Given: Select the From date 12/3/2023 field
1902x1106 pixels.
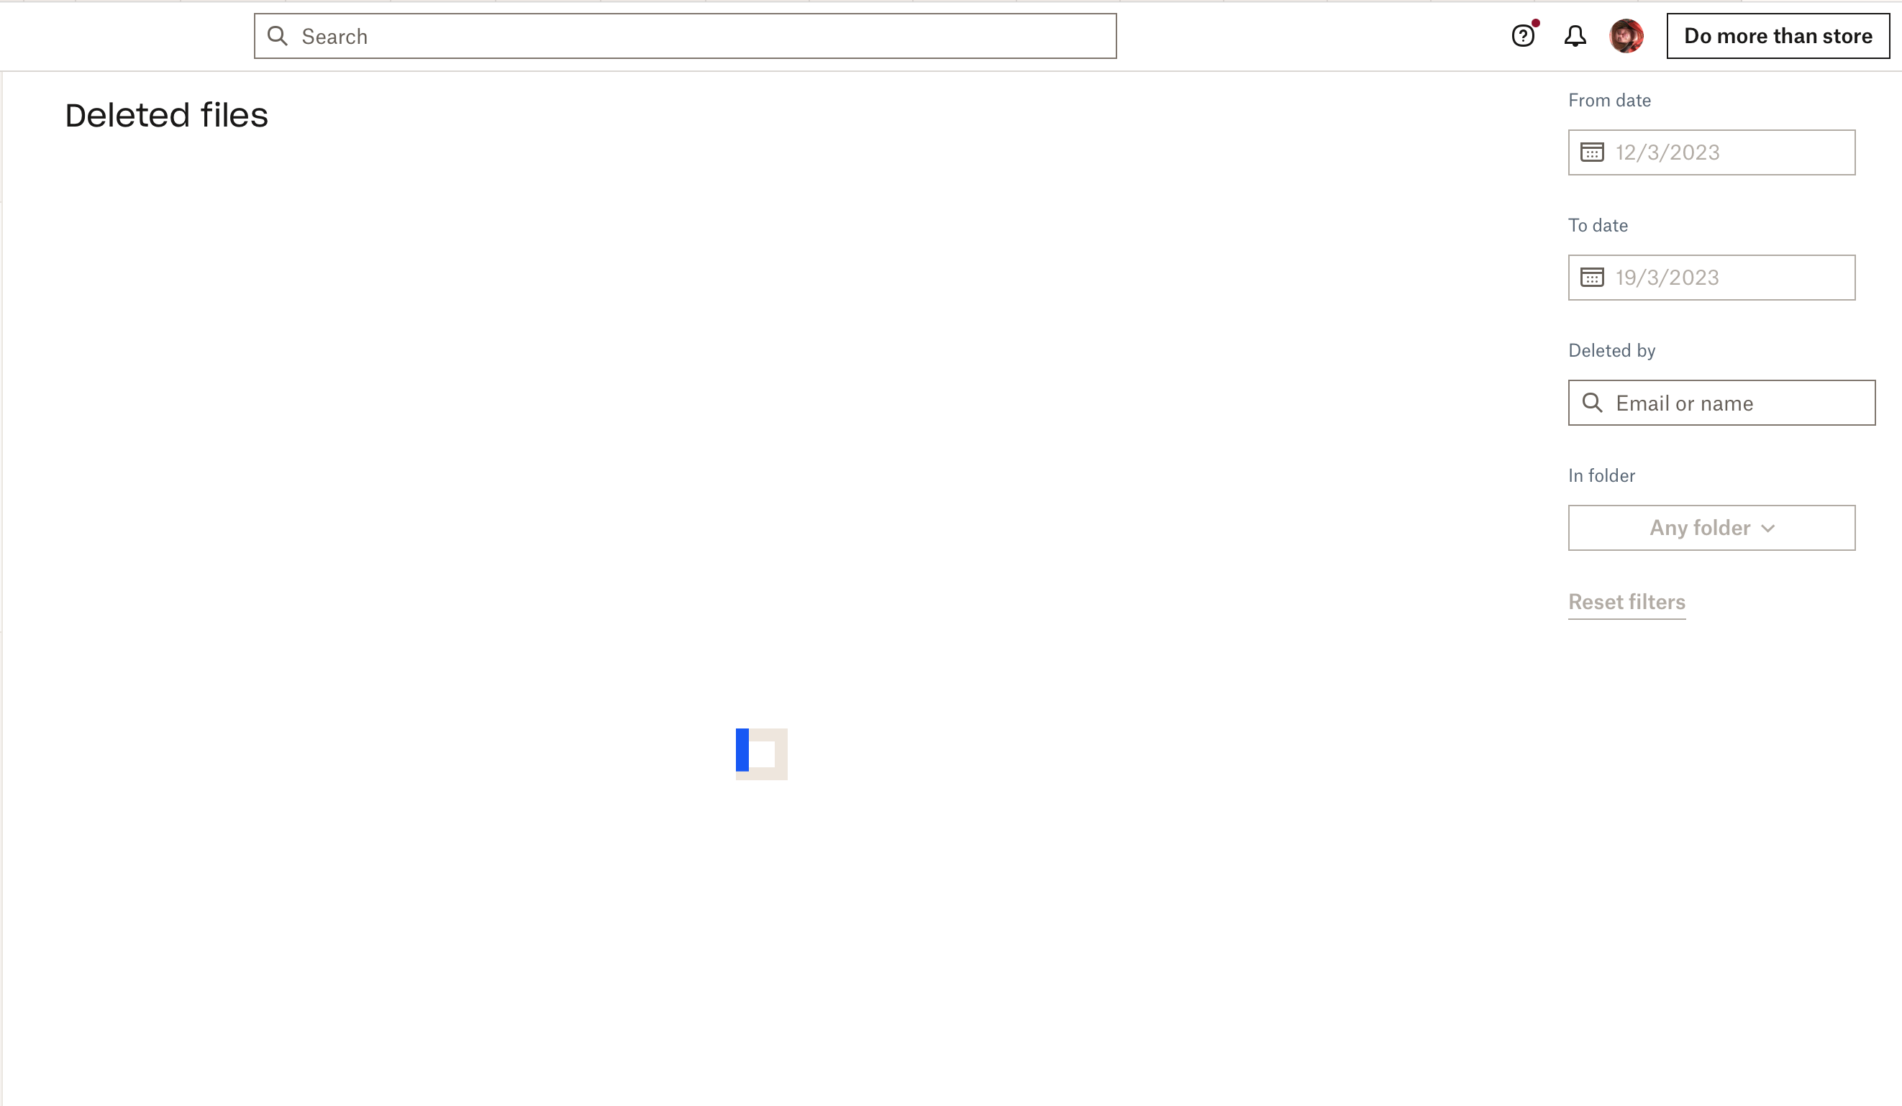Looking at the screenshot, I should (x=1712, y=152).
